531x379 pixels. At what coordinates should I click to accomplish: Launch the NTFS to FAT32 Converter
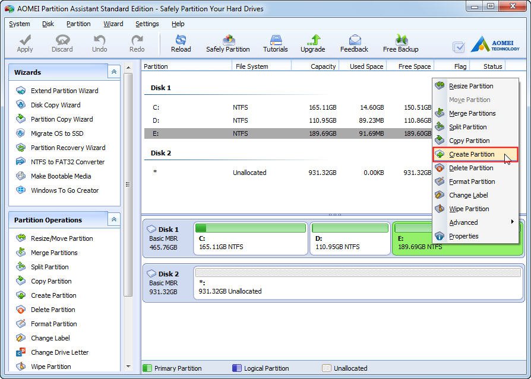(x=60, y=161)
